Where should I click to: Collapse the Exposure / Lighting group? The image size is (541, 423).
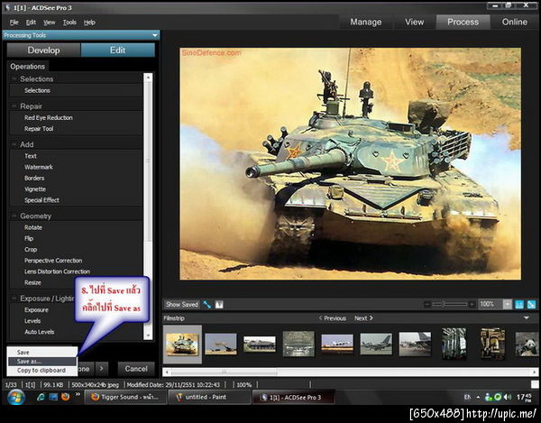(x=14, y=299)
